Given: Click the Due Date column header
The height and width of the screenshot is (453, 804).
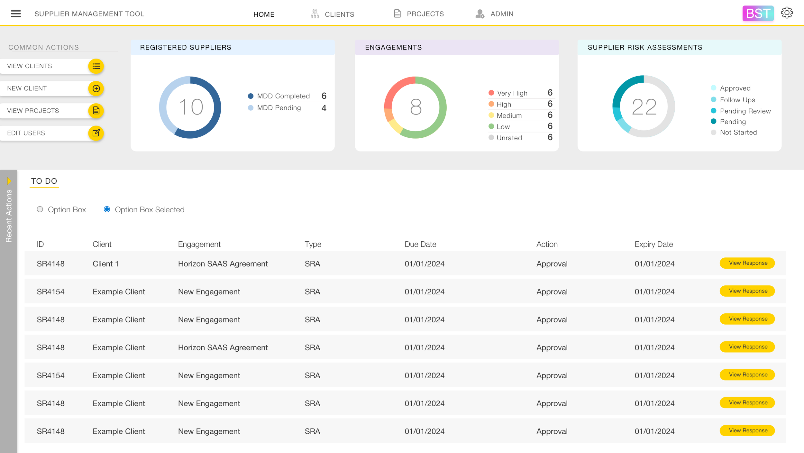Looking at the screenshot, I should tap(420, 244).
